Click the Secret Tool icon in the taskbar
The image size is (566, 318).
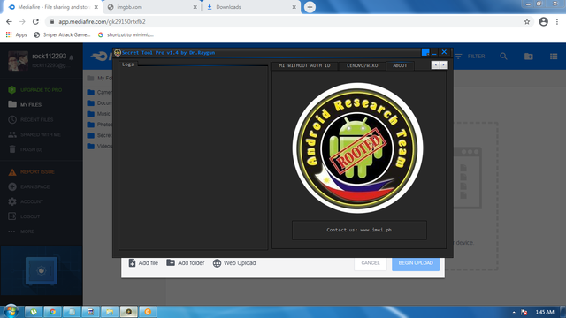pyautogui.click(x=128, y=312)
